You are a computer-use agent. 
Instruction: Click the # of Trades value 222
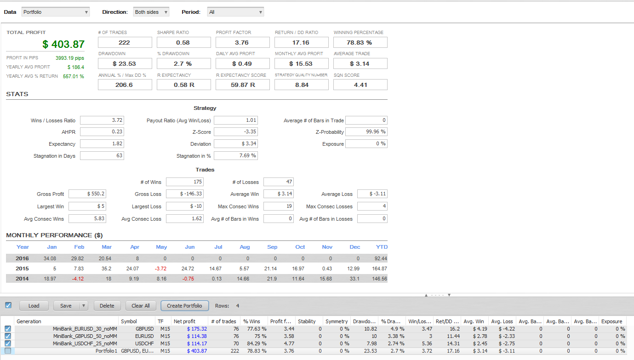coord(125,42)
